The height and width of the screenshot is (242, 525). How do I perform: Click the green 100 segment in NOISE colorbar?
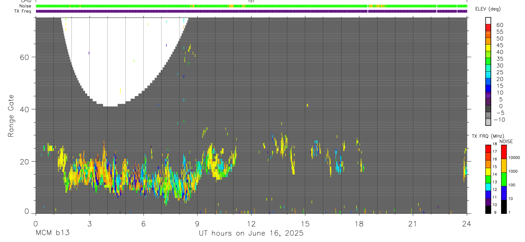pos(504,179)
